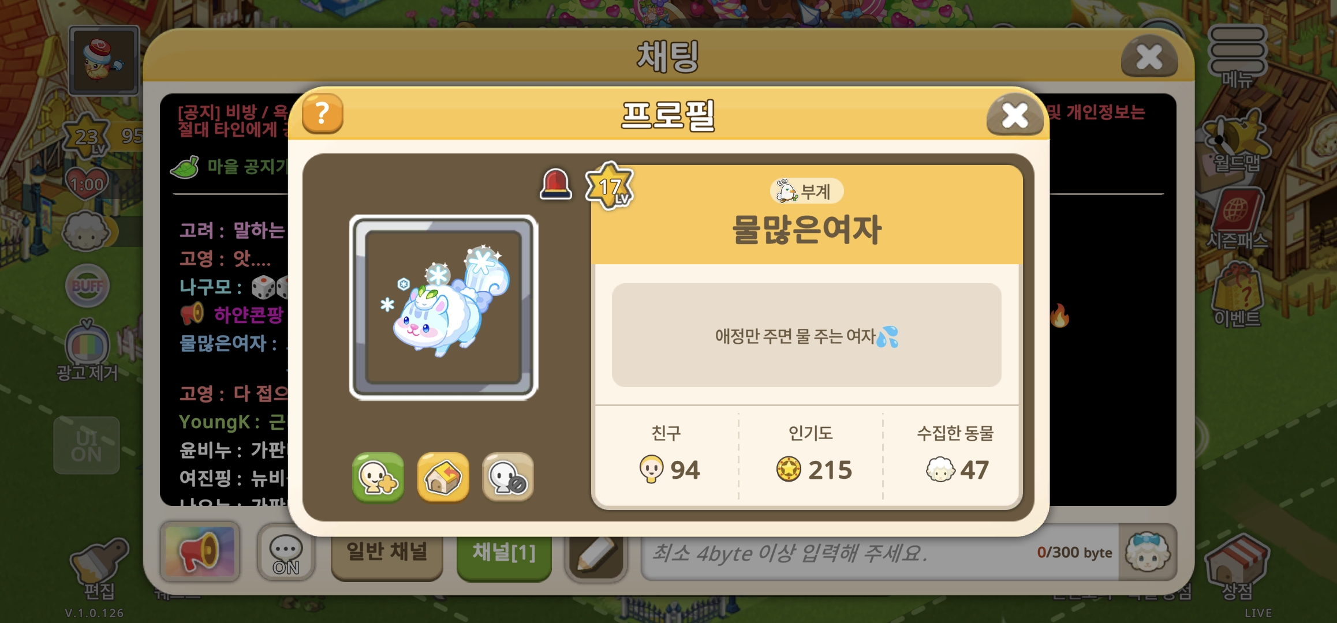
Task: Report user with red siren icon
Action: coord(556,184)
